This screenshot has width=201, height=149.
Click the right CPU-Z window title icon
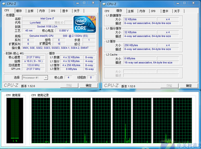click(104, 4)
